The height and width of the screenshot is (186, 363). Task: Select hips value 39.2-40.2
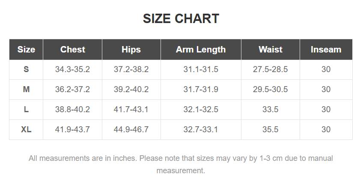pos(131,90)
